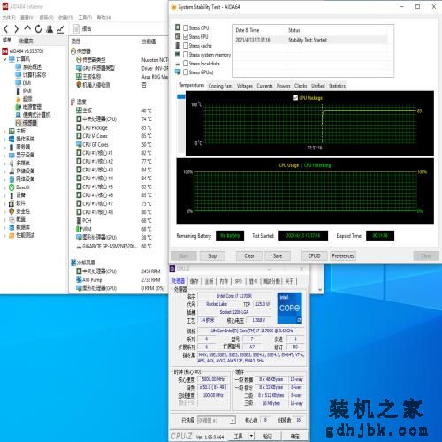This screenshot has height=442, width=442.
Task: Select the 超频 overclock flame icon entry
Action: click(x=19, y=99)
